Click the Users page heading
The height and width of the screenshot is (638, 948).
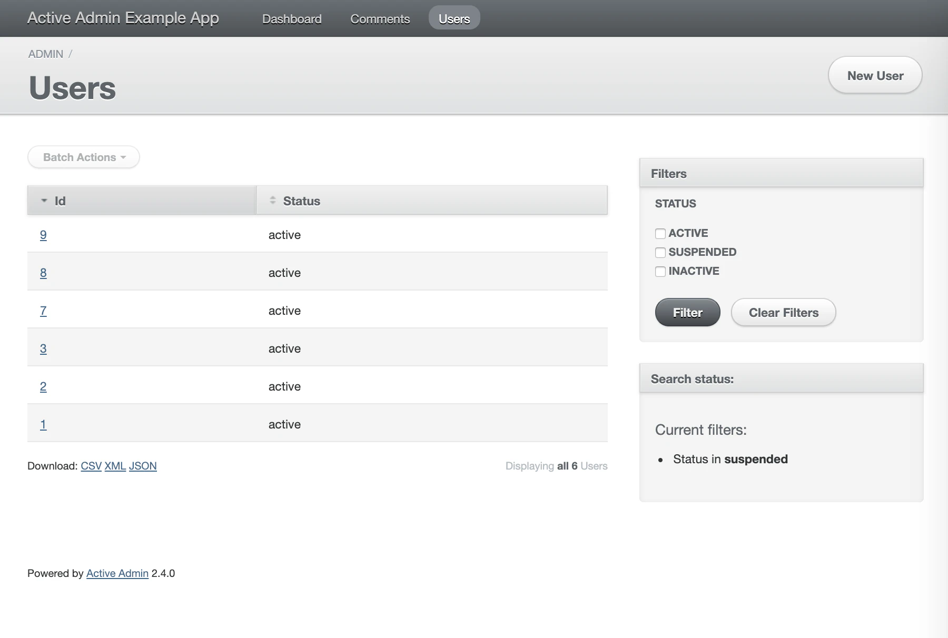(72, 87)
